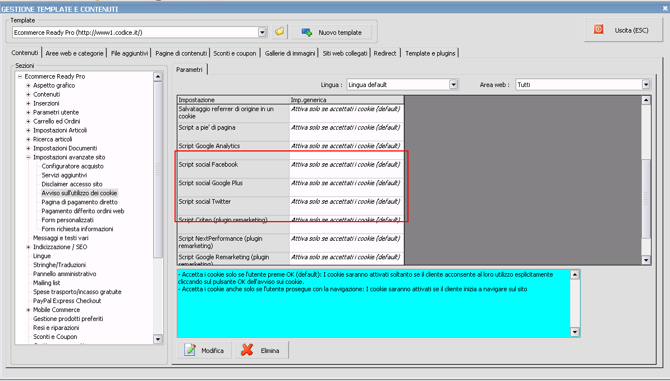The height and width of the screenshot is (381, 670).
Task: Expand the Impostazioni Documenti node
Action: click(28, 148)
